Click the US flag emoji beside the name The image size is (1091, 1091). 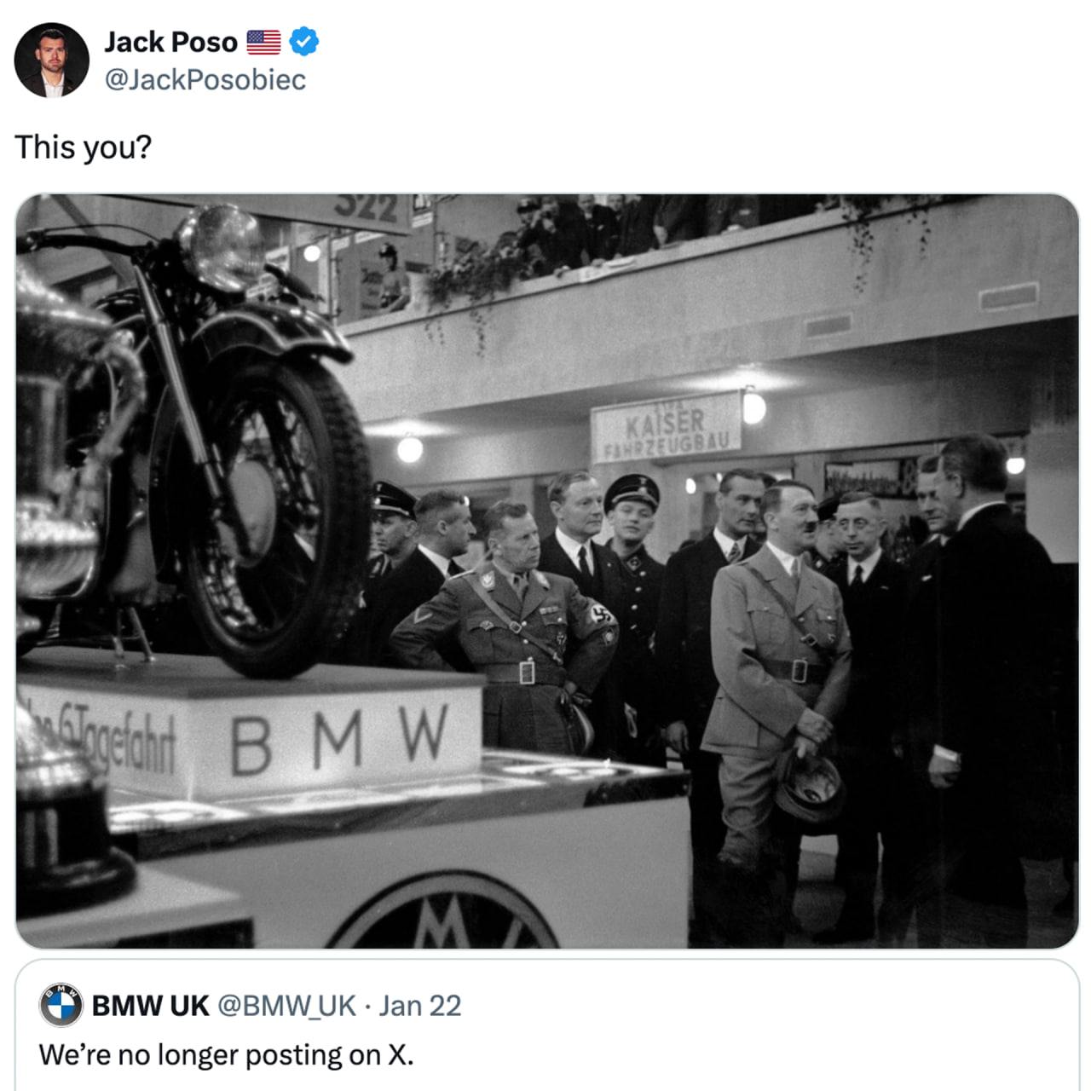tap(263, 42)
